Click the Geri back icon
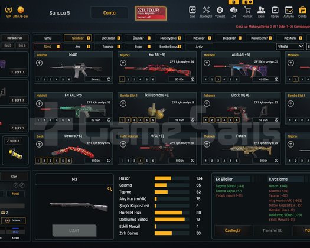 (x=192, y=10)
